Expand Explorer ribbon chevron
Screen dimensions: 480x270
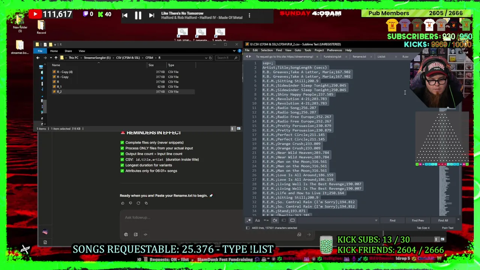pyautogui.click(x=235, y=51)
